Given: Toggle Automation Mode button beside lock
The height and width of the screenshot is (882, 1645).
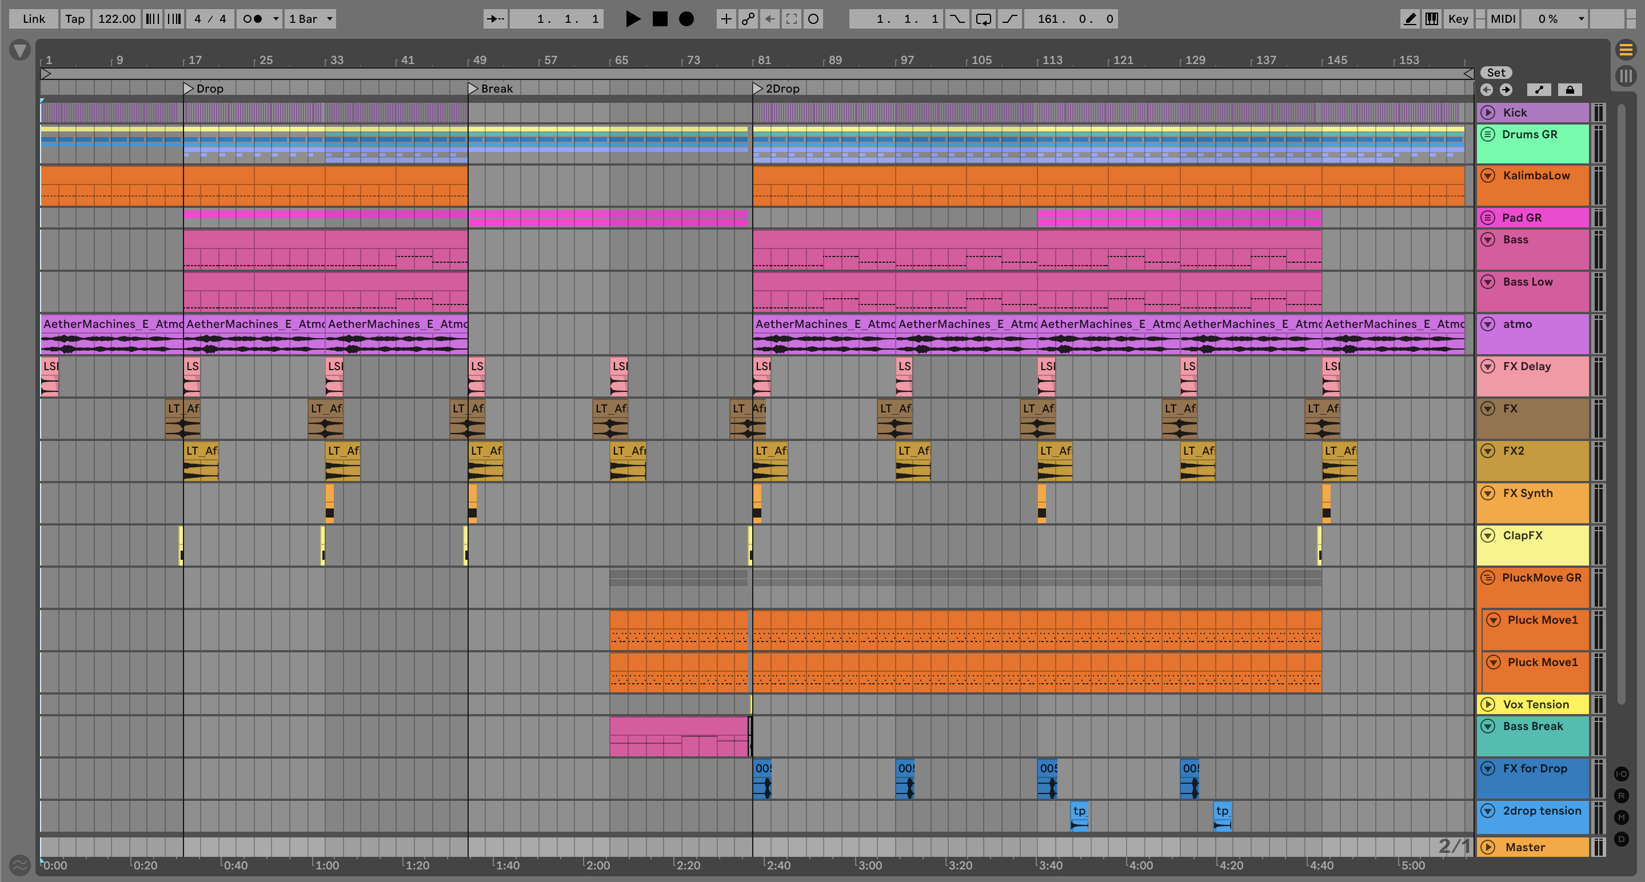Looking at the screenshot, I should tap(1539, 90).
